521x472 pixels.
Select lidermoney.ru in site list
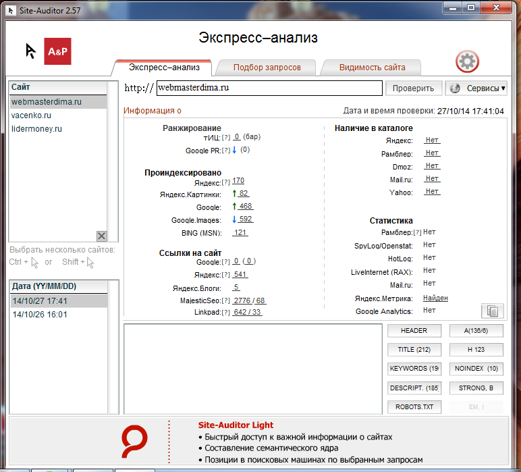click(x=59, y=129)
